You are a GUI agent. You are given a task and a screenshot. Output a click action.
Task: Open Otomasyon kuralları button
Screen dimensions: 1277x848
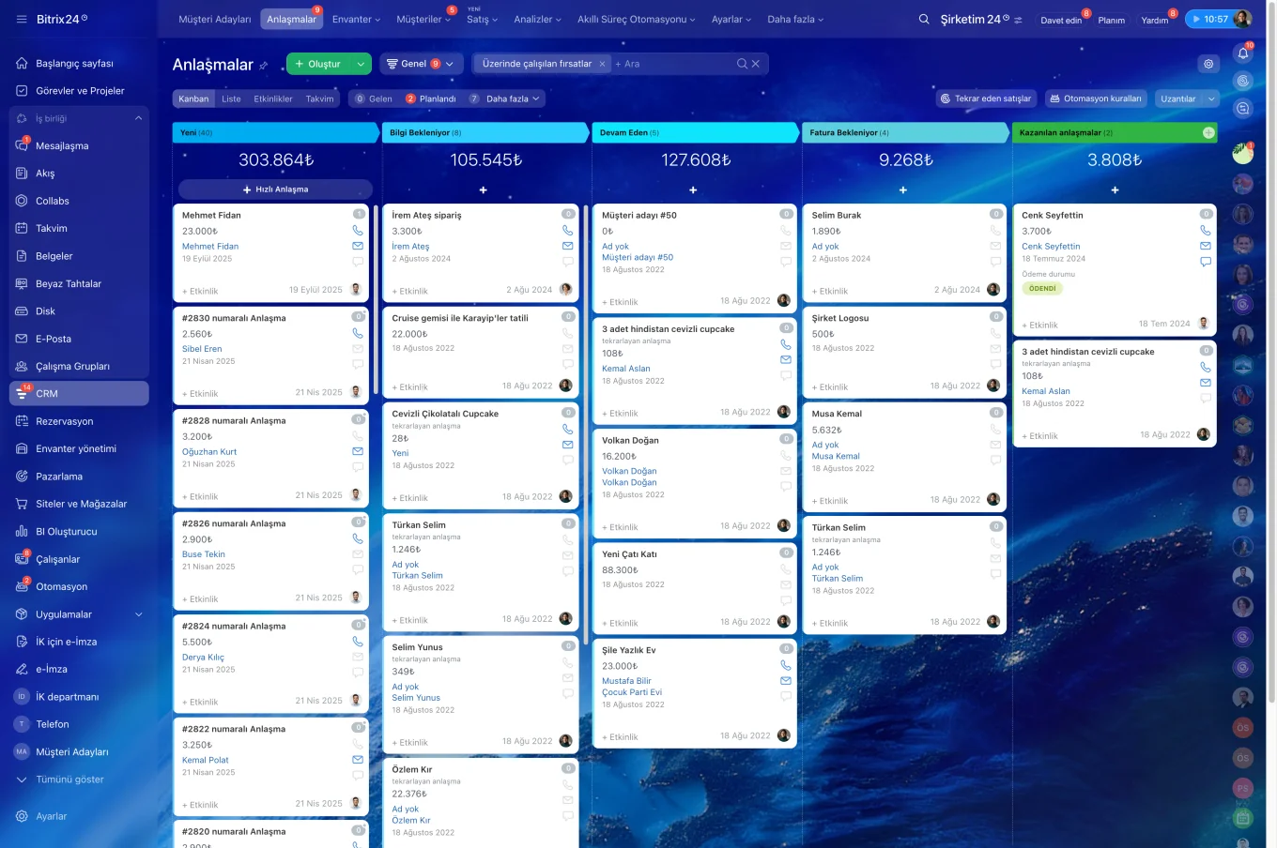1095,98
